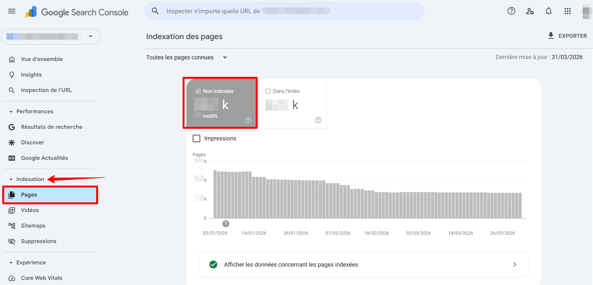The image size is (593, 285).
Task: Collapse the Performances section
Action: (x=11, y=112)
